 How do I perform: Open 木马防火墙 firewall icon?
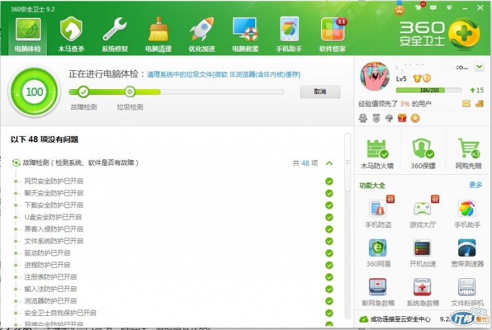[377, 154]
